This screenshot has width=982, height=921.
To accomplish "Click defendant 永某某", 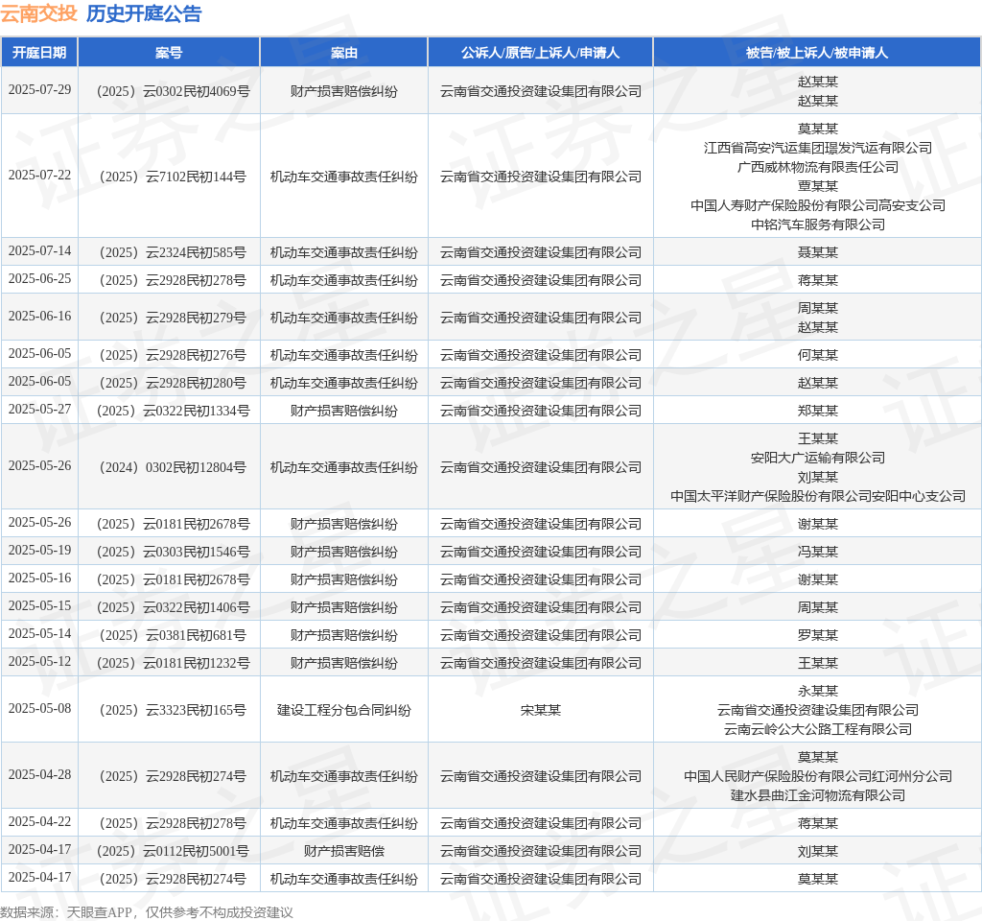I will pos(817,691).
